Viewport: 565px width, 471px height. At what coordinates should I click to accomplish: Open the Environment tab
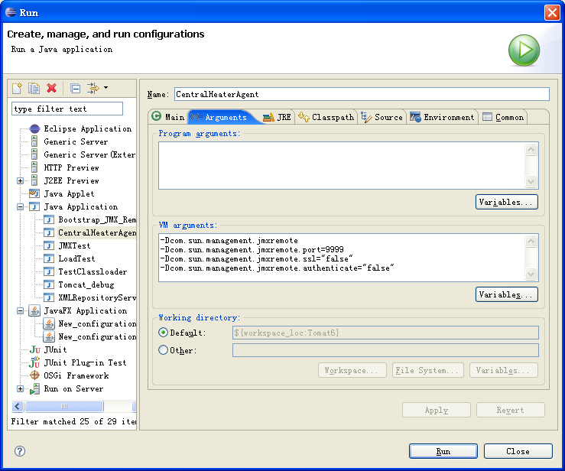point(442,117)
